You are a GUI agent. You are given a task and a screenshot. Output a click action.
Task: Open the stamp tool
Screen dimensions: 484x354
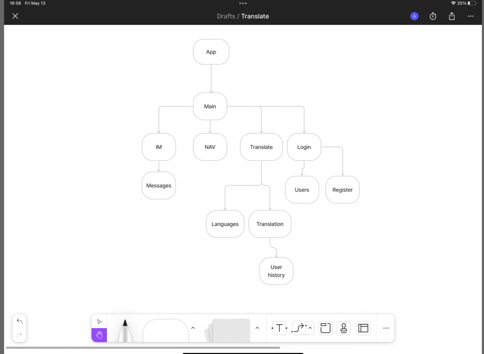point(344,328)
